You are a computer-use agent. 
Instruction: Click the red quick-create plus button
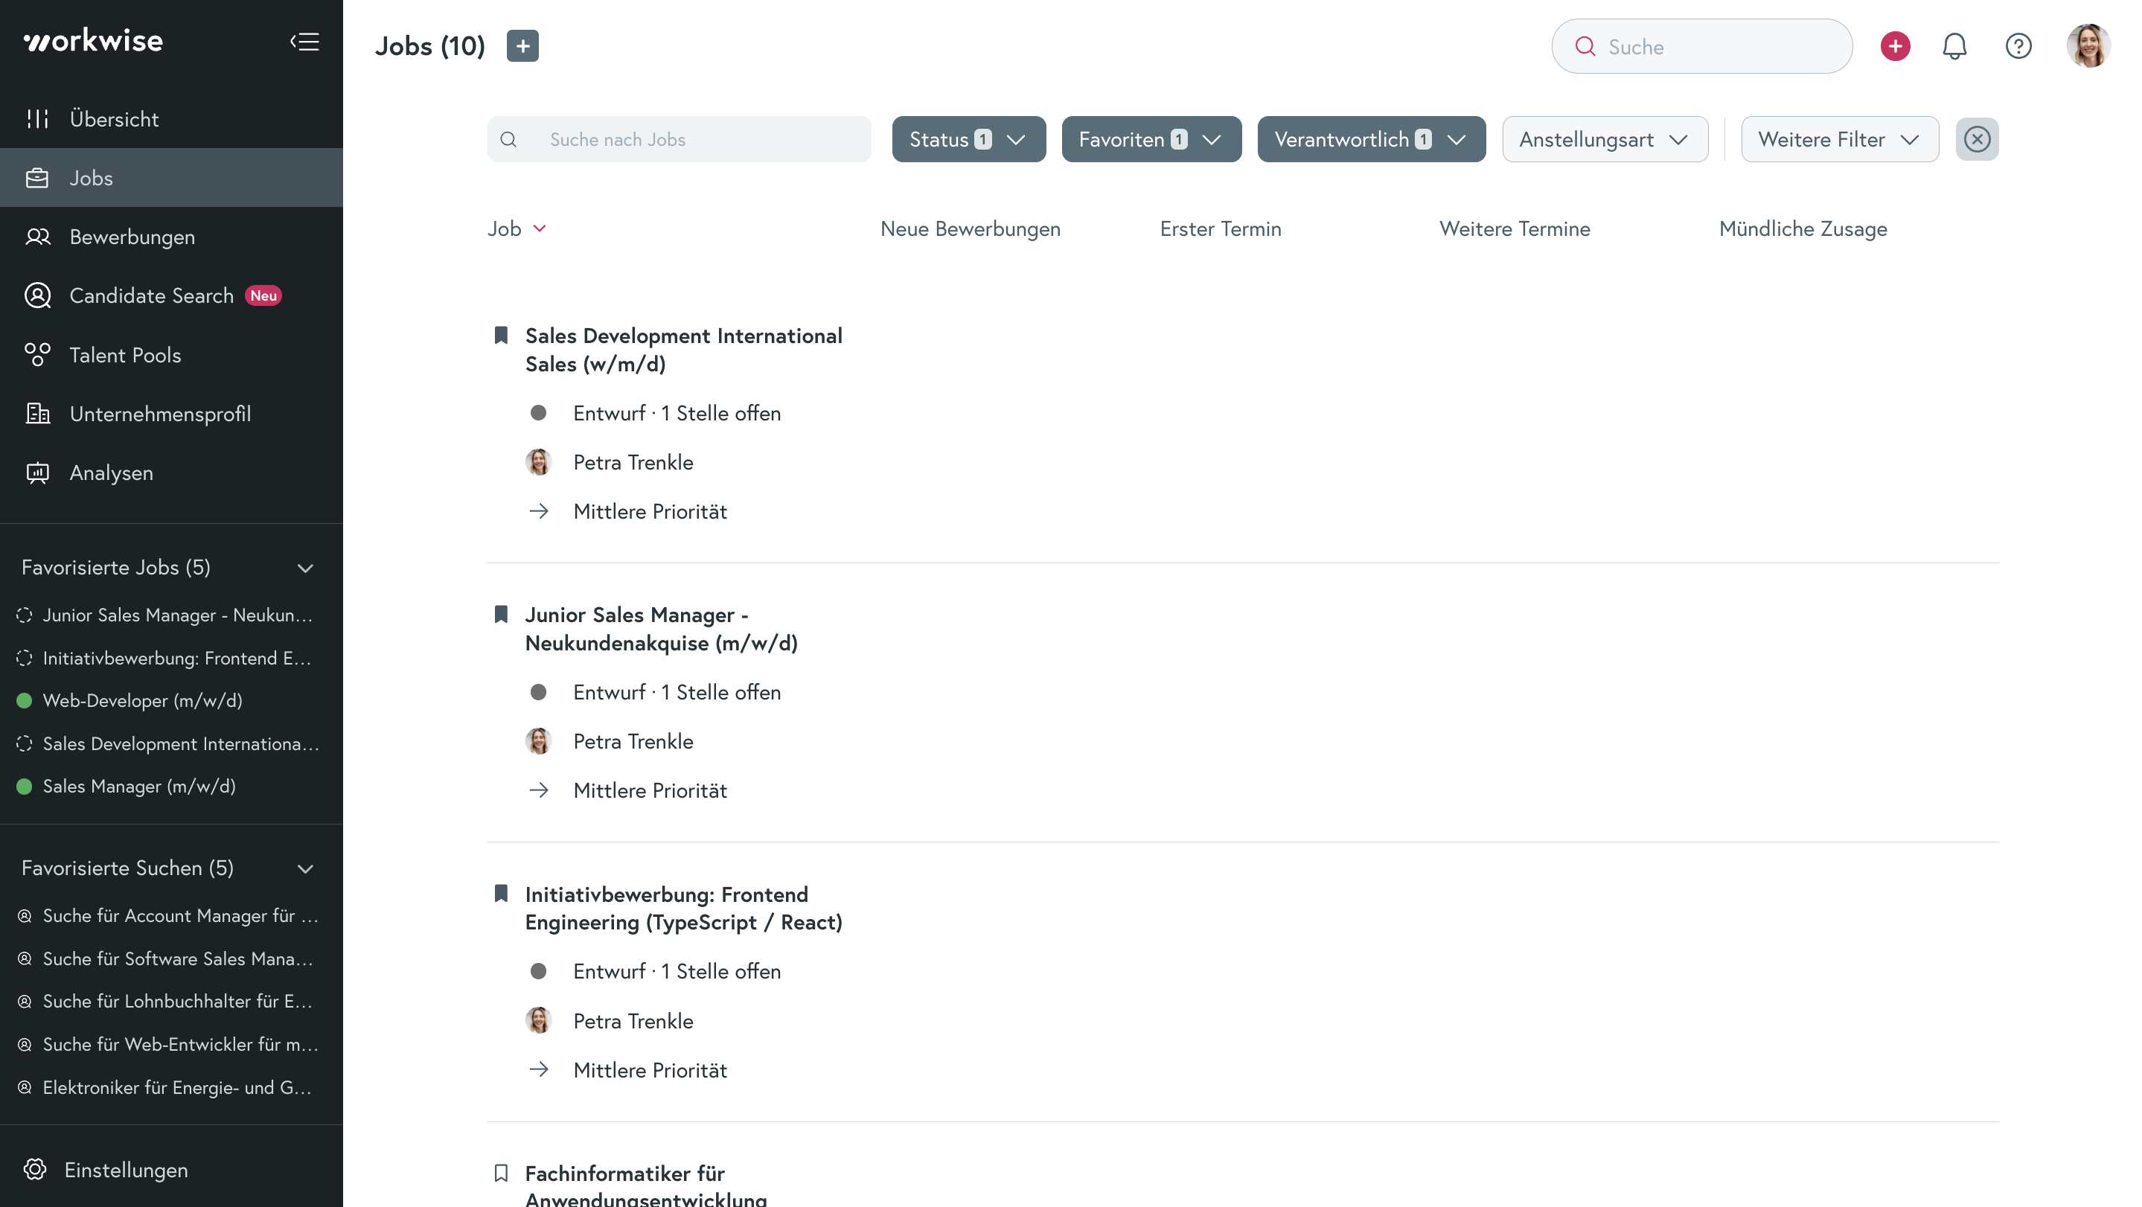[x=1895, y=47]
